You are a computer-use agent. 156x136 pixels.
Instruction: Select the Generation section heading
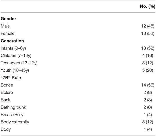point(12,41)
